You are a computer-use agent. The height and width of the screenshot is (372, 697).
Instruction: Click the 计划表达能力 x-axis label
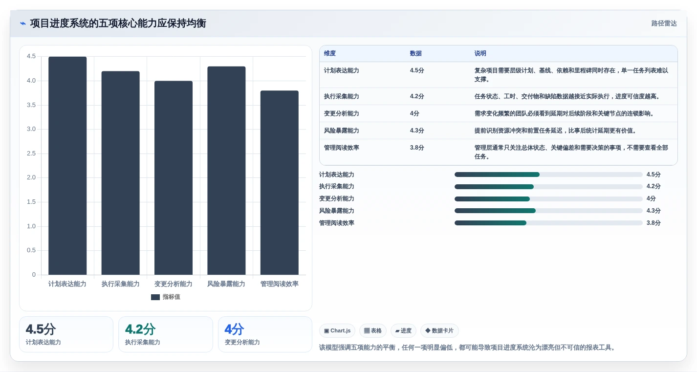click(x=67, y=284)
